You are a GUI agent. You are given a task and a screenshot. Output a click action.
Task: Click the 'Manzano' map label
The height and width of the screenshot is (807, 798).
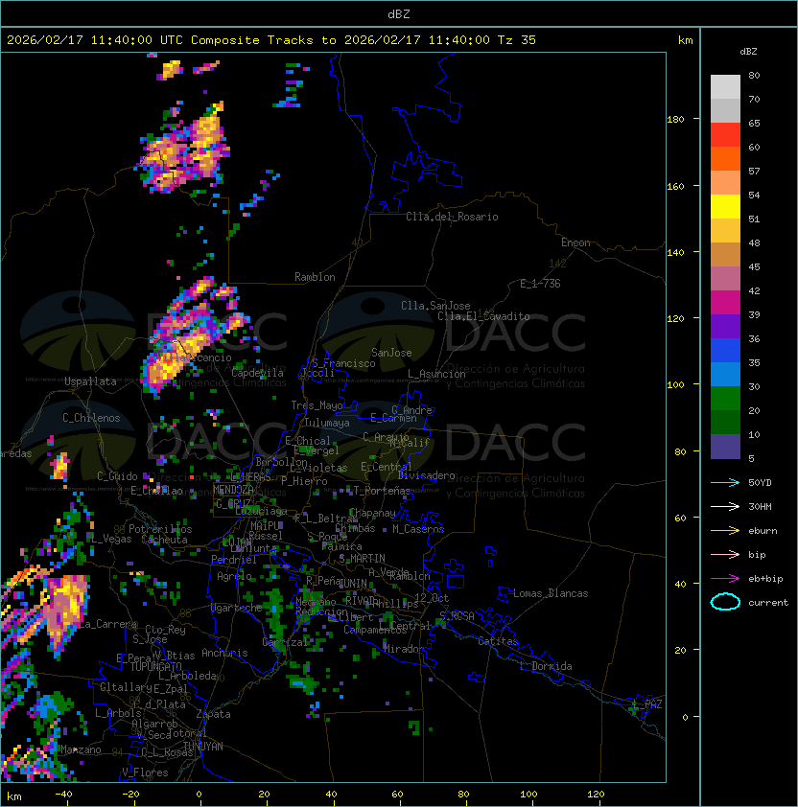coord(81,749)
